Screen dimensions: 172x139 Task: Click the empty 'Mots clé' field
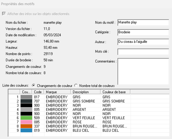(143, 51)
